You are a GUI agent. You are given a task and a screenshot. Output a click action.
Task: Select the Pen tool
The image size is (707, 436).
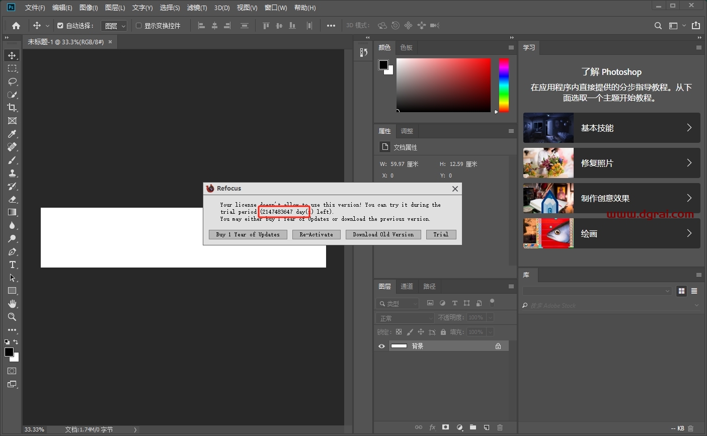[x=12, y=251]
